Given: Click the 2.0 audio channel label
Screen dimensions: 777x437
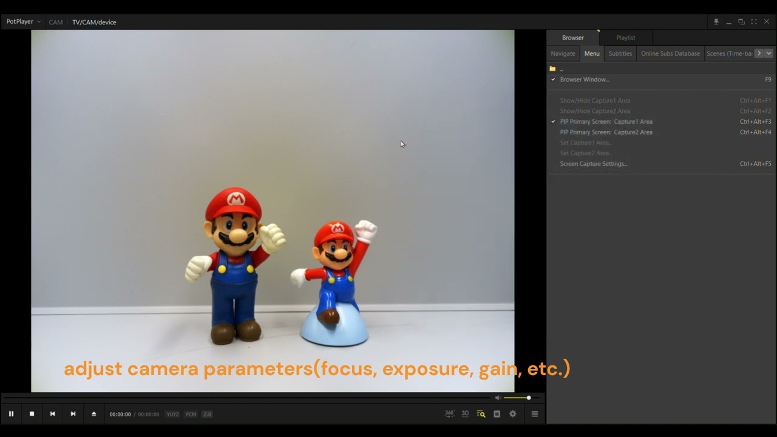Looking at the screenshot, I should pos(207,415).
